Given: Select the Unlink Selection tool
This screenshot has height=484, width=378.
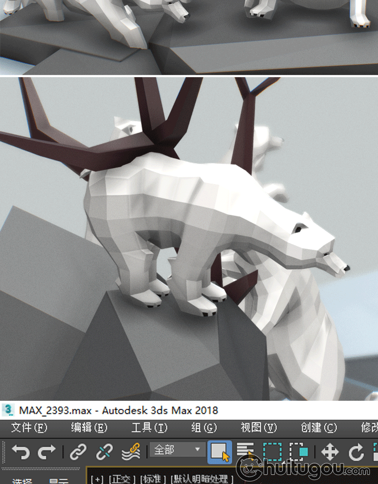Looking at the screenshot, I should coord(104,451).
